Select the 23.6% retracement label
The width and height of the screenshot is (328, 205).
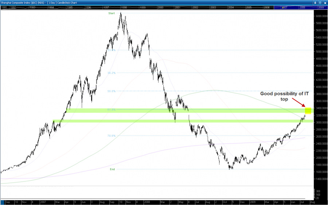(112, 50)
